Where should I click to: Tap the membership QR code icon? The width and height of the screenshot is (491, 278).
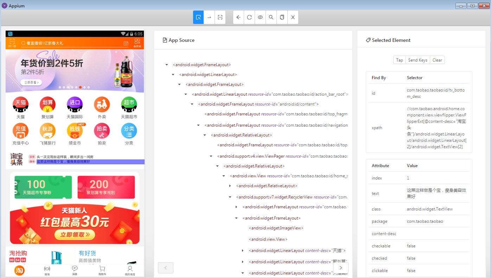[137, 43]
